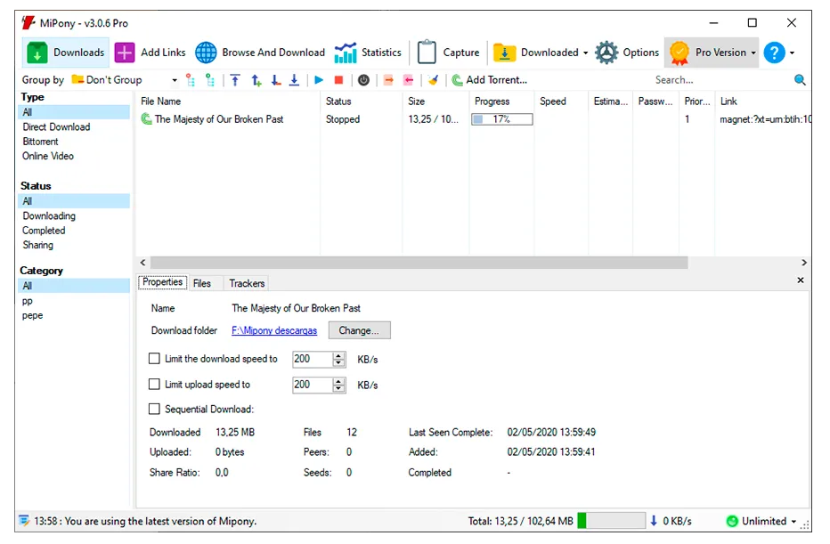Filter Status by Completed
Image resolution: width=830 pixels, height=544 pixels.
(x=44, y=231)
